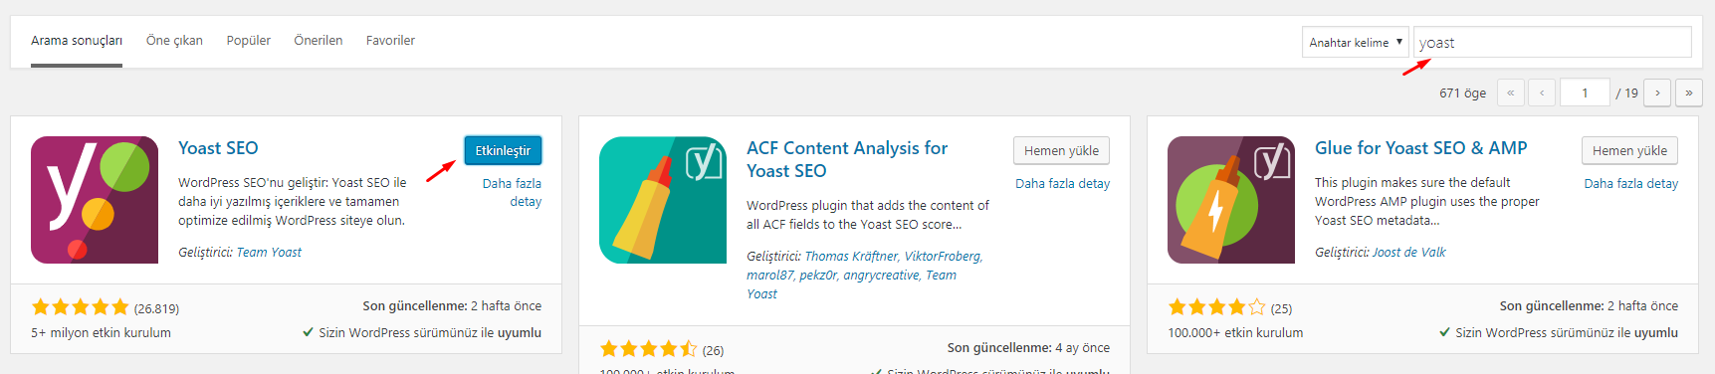Screen dimensions: 1715x374
Task: Open the Yoast SEO plugin title link
Action: click(218, 148)
